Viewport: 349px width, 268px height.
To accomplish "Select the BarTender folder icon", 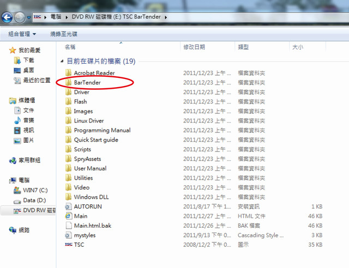I will (x=68, y=82).
